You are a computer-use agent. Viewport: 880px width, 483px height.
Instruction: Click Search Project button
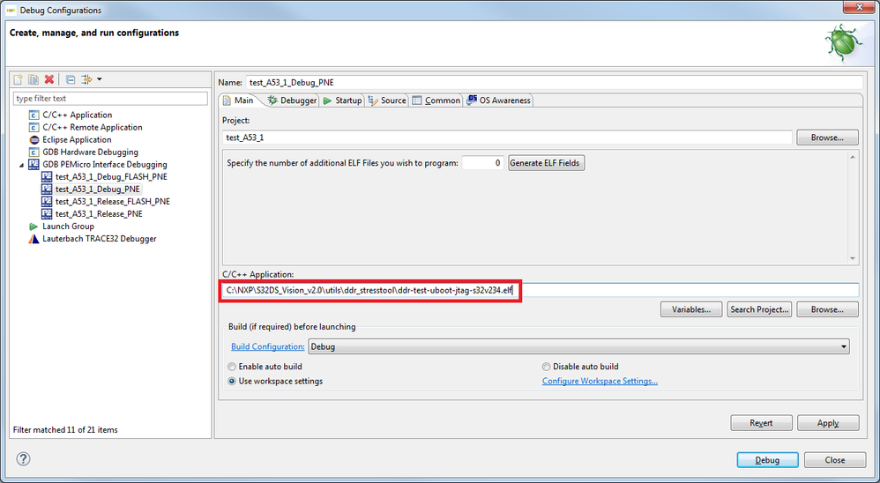(x=759, y=309)
